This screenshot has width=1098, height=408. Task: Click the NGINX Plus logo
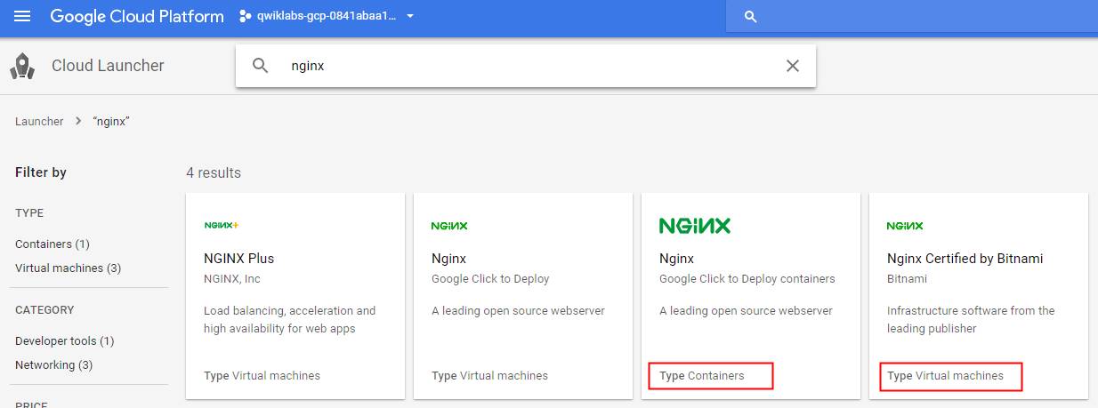point(222,226)
